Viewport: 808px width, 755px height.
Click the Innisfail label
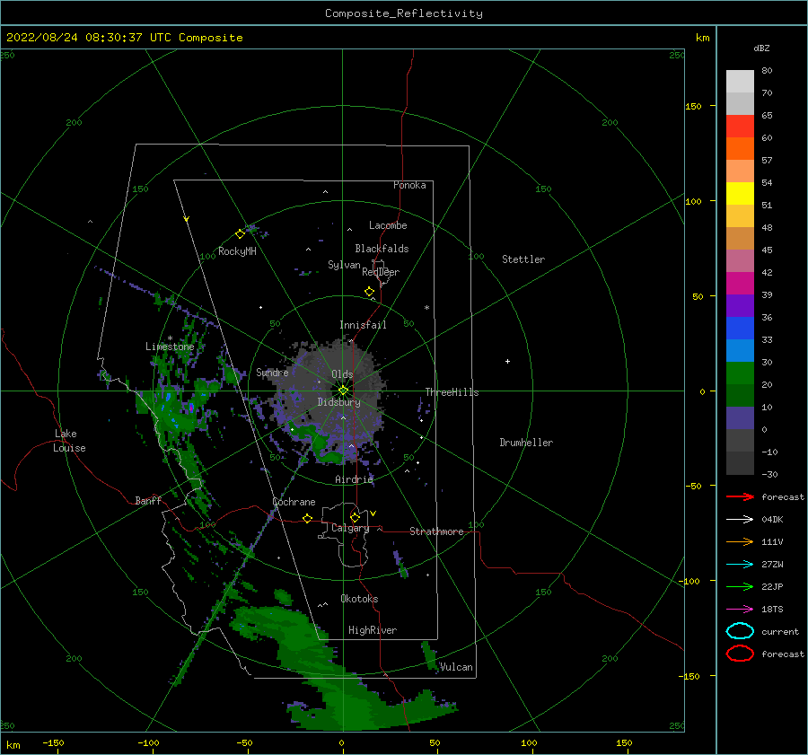coord(363,325)
